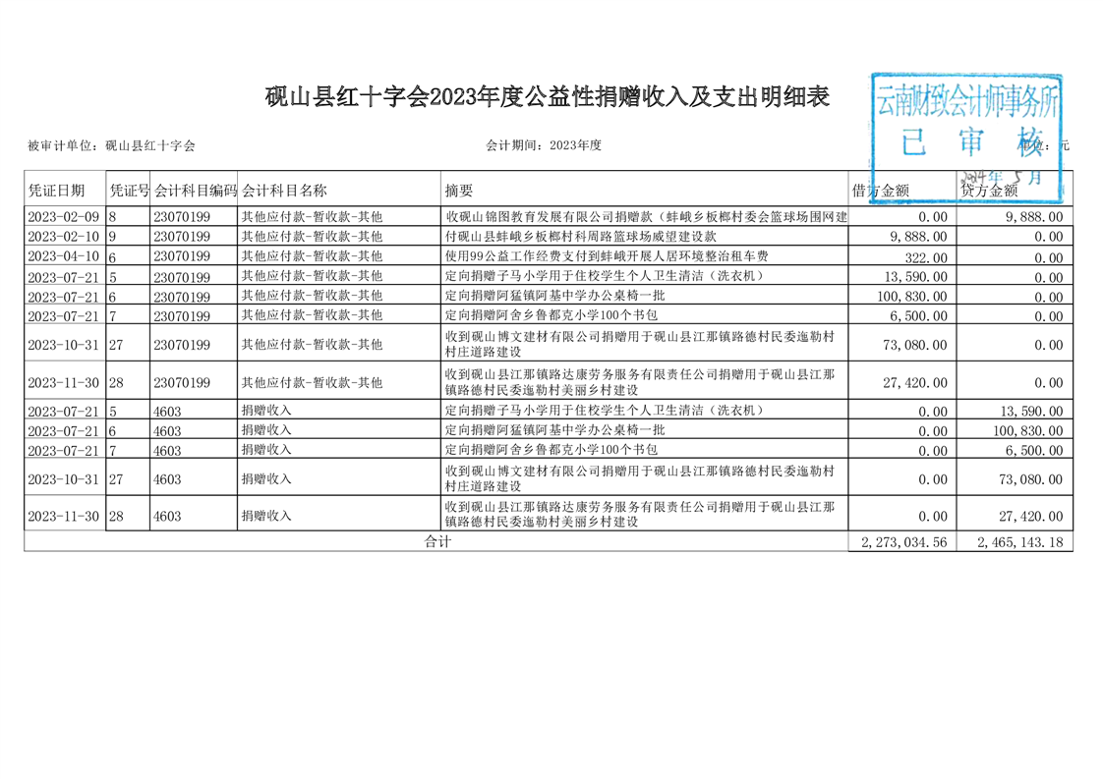
Task: Click credit amount 100,830.00 in the 捐赠收入 row
Action: tap(1027, 431)
